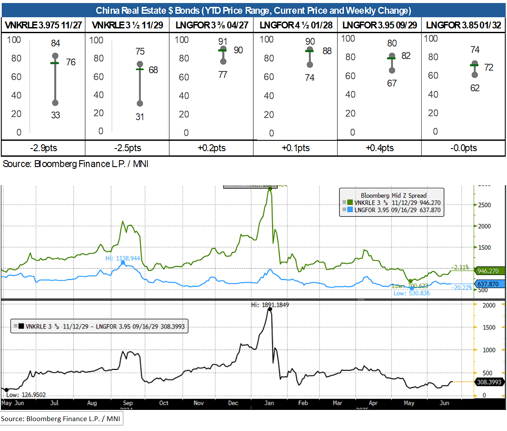Image resolution: width=507 pixels, height=431 pixels.
Task: Click the current price value '72'
Action: pyautogui.click(x=489, y=68)
